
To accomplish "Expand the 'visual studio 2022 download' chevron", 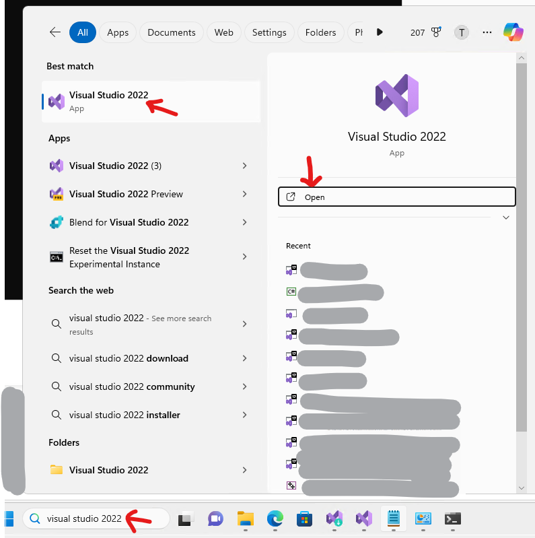I will [244, 358].
